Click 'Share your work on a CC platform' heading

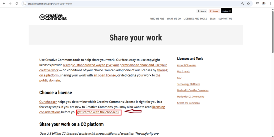pos(71,124)
